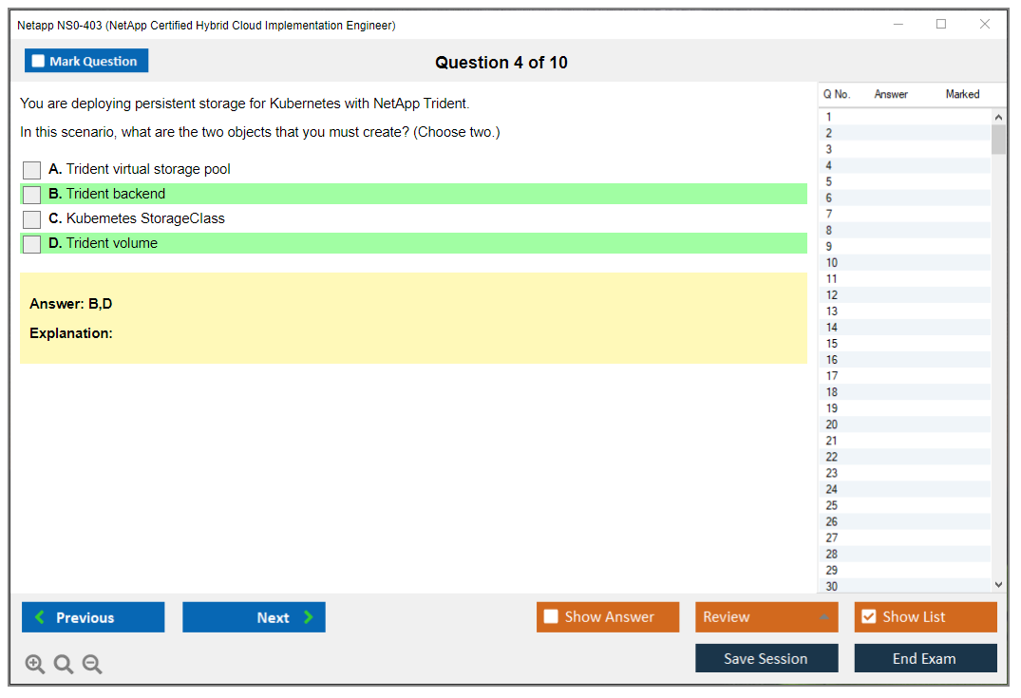Toggle the Show Answer checkbox
The width and height of the screenshot is (1021, 698).
coord(552,617)
